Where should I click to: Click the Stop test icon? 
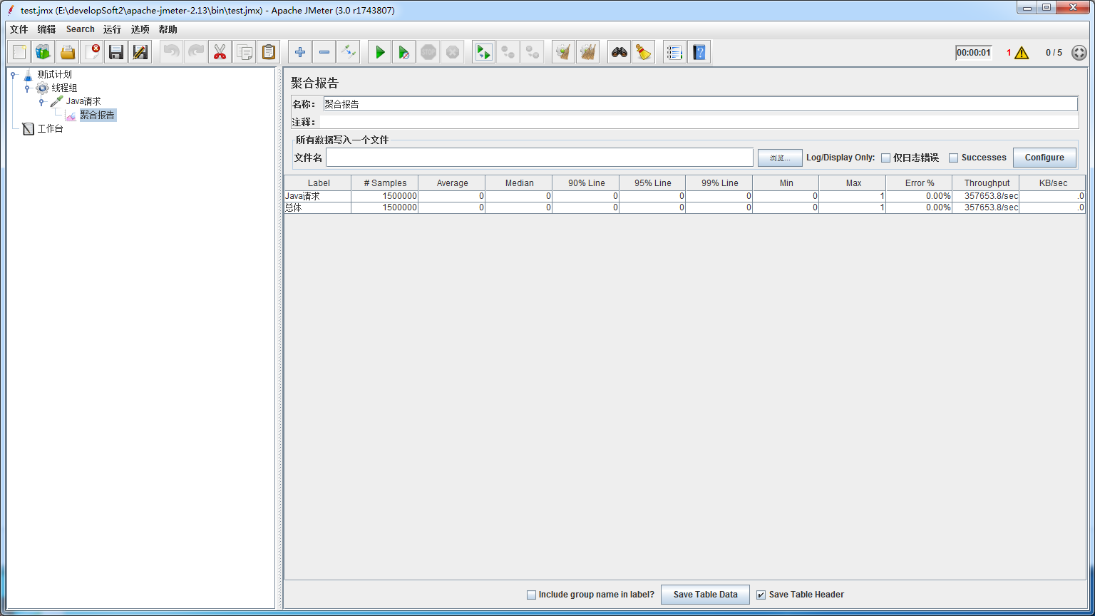tap(428, 52)
